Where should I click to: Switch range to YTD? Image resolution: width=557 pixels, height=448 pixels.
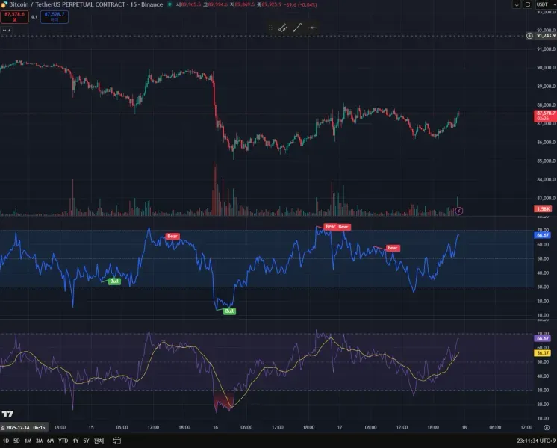click(63, 441)
